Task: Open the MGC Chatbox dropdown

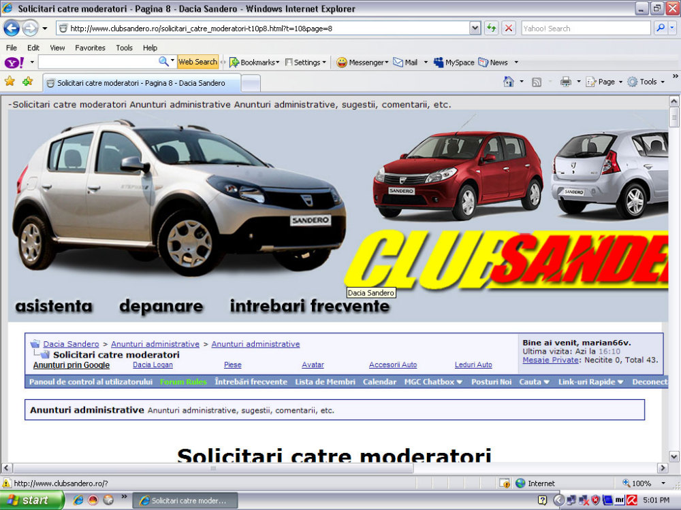Action: (x=433, y=382)
